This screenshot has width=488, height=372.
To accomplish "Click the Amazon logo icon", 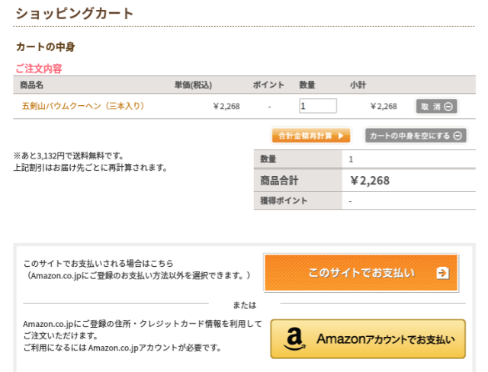I will pos(294,339).
